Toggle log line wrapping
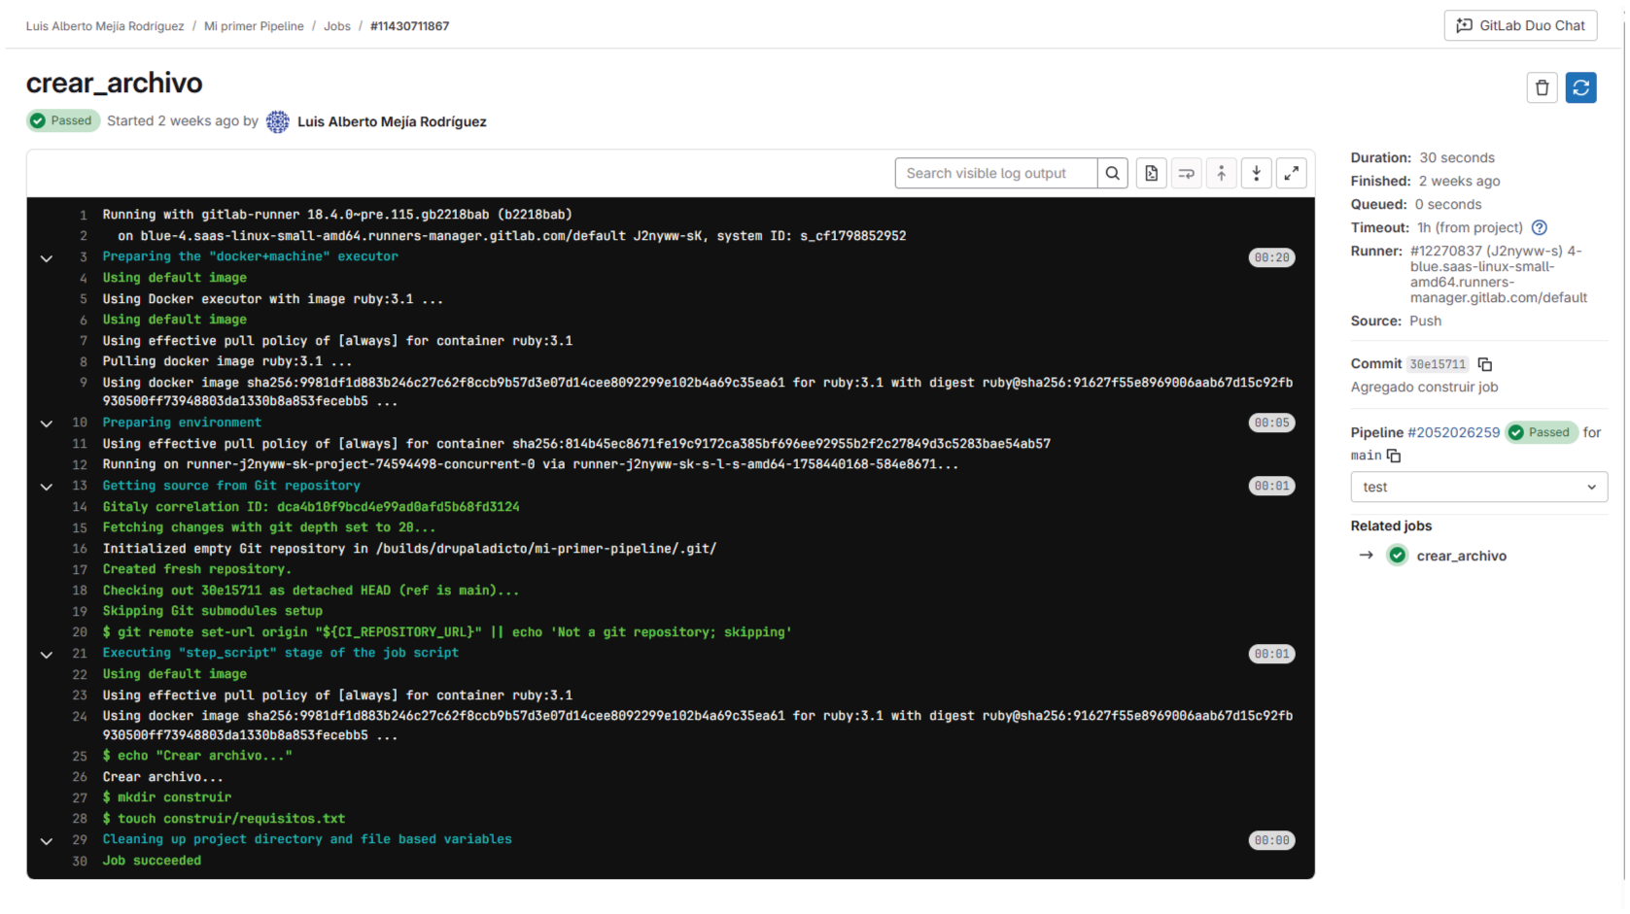This screenshot has height=914, width=1630. [1186, 174]
